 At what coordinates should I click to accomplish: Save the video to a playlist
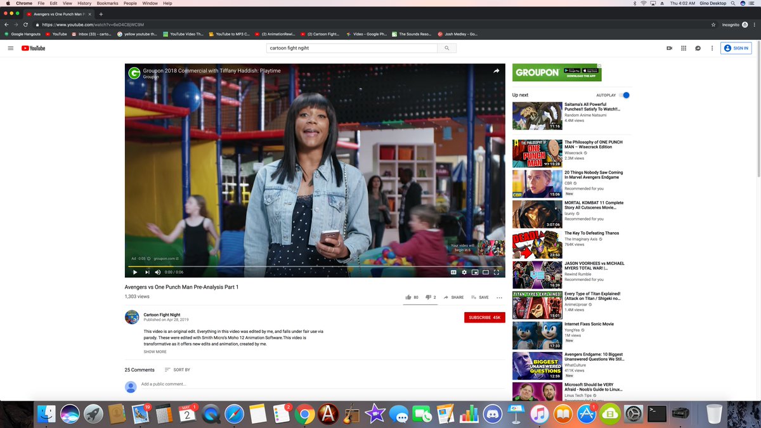point(479,297)
